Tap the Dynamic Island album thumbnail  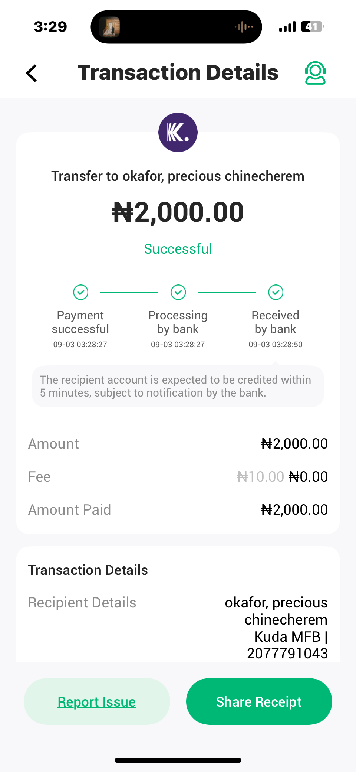pos(110,27)
